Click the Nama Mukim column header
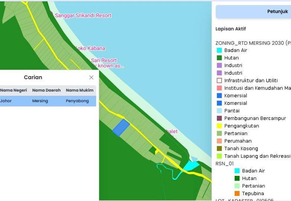The height and width of the screenshot is (201, 291). click(x=79, y=90)
